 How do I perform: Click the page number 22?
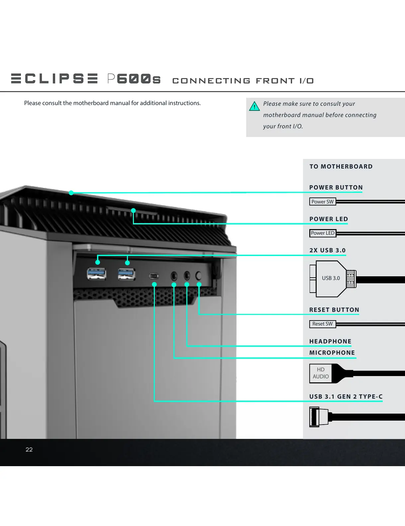(x=29, y=450)
